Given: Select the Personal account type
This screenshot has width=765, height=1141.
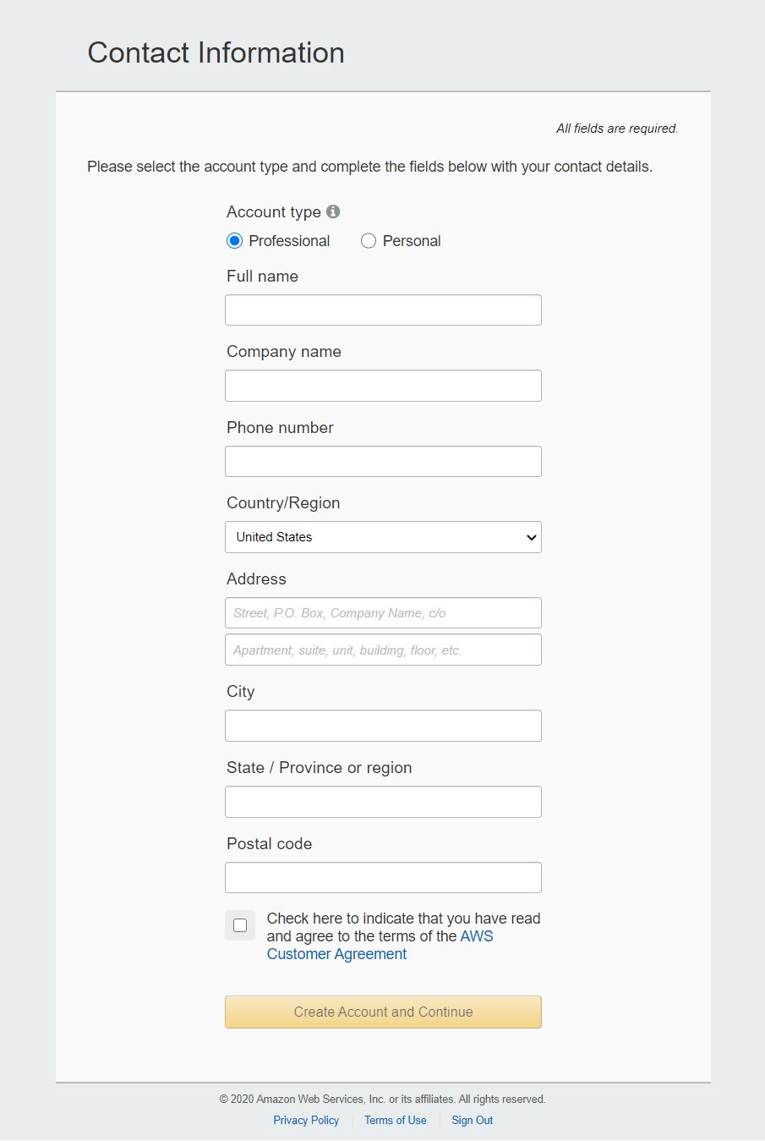Looking at the screenshot, I should [x=369, y=240].
